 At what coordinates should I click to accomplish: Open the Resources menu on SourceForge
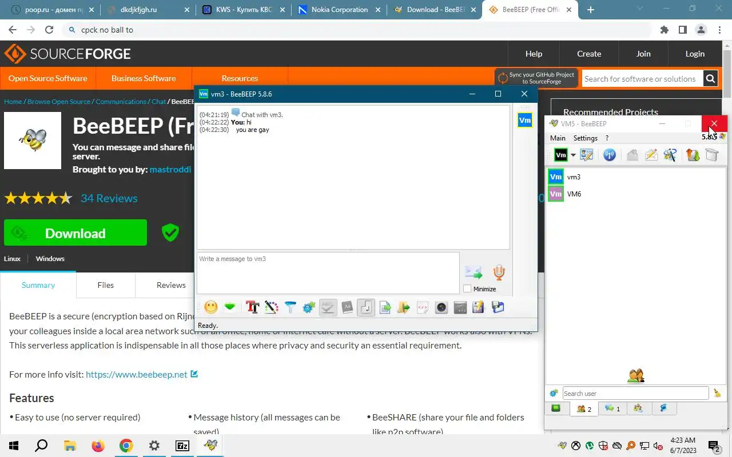[240, 78]
